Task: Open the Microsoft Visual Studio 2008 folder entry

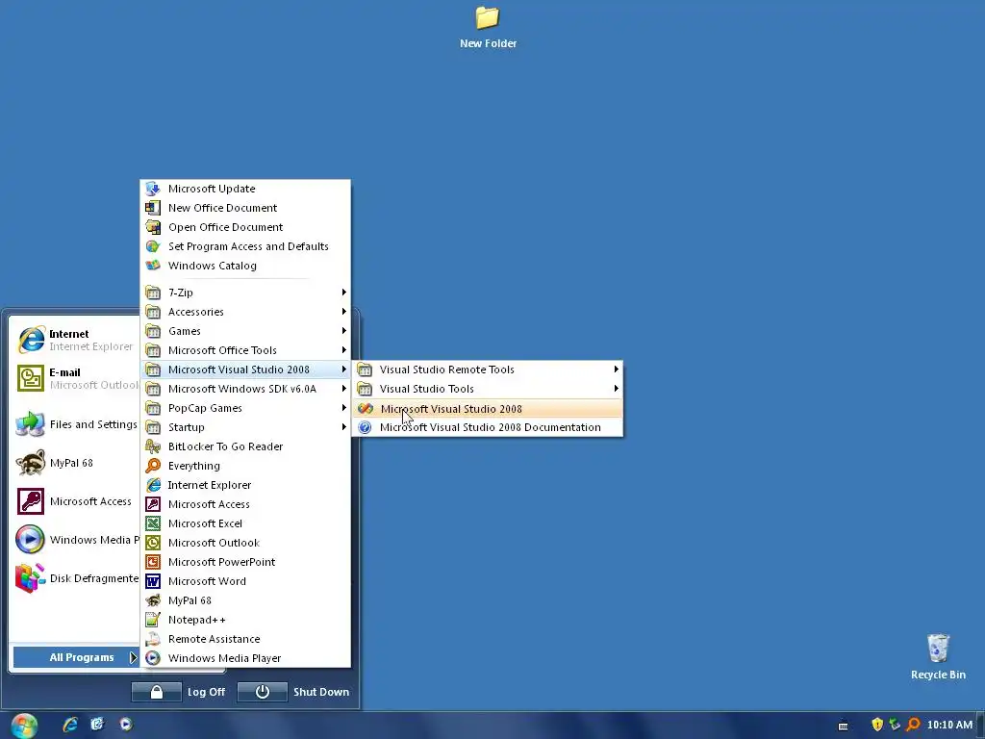Action: pyautogui.click(x=245, y=369)
